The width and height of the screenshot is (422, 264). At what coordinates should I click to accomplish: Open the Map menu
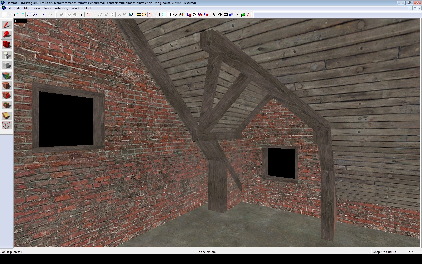click(x=27, y=8)
